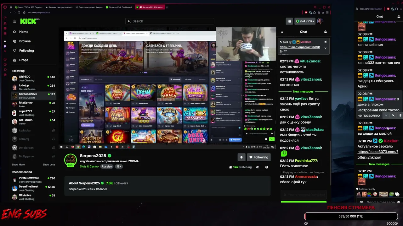The width and height of the screenshot is (403, 226).
Task: Open Serpens2025 channel avatar
Action: tap(71, 160)
